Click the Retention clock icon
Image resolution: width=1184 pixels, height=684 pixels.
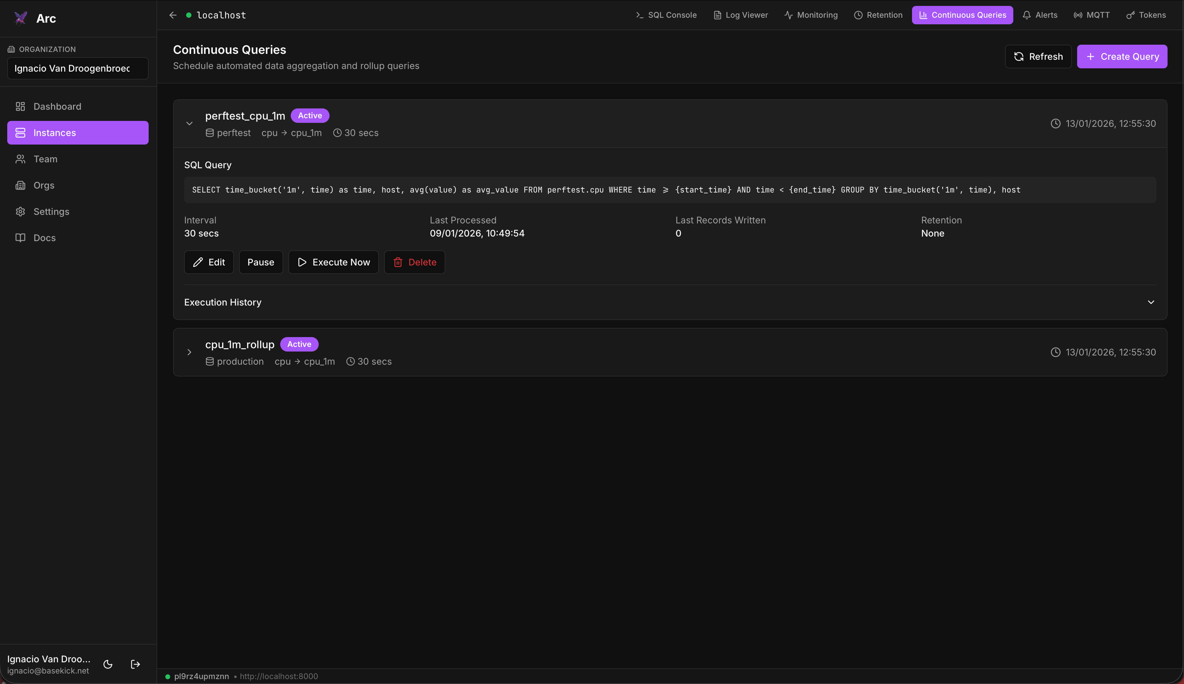[858, 15]
